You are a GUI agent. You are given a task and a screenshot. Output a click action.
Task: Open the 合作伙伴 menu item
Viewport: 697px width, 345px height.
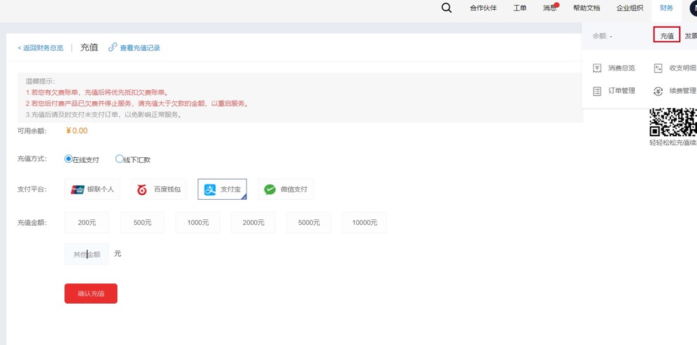(483, 8)
